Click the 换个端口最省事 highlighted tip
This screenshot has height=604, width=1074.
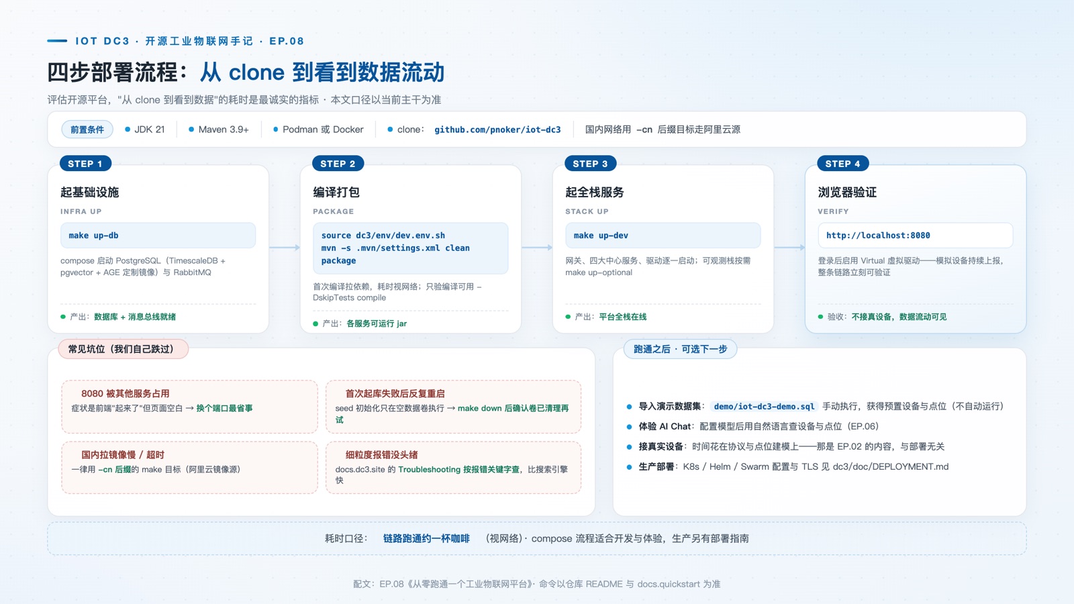click(224, 408)
